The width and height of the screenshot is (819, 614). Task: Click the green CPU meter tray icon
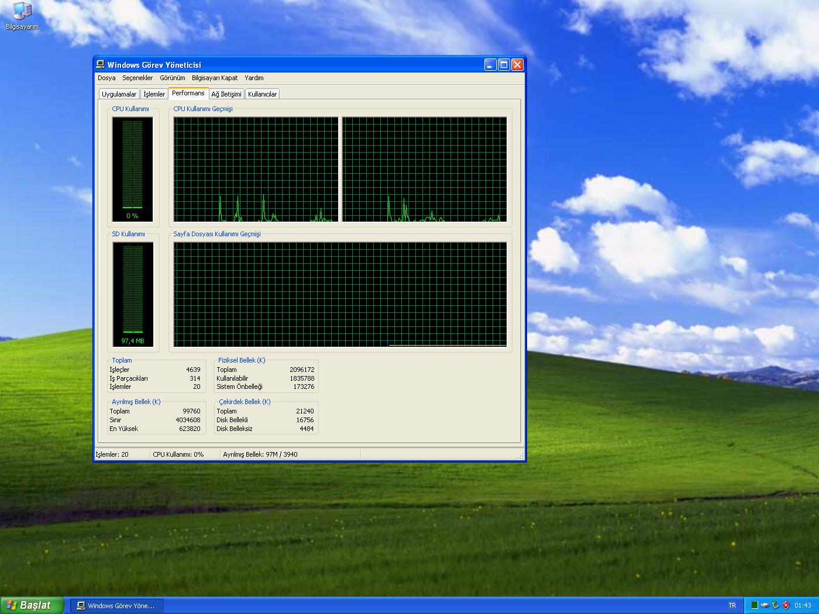[755, 605]
